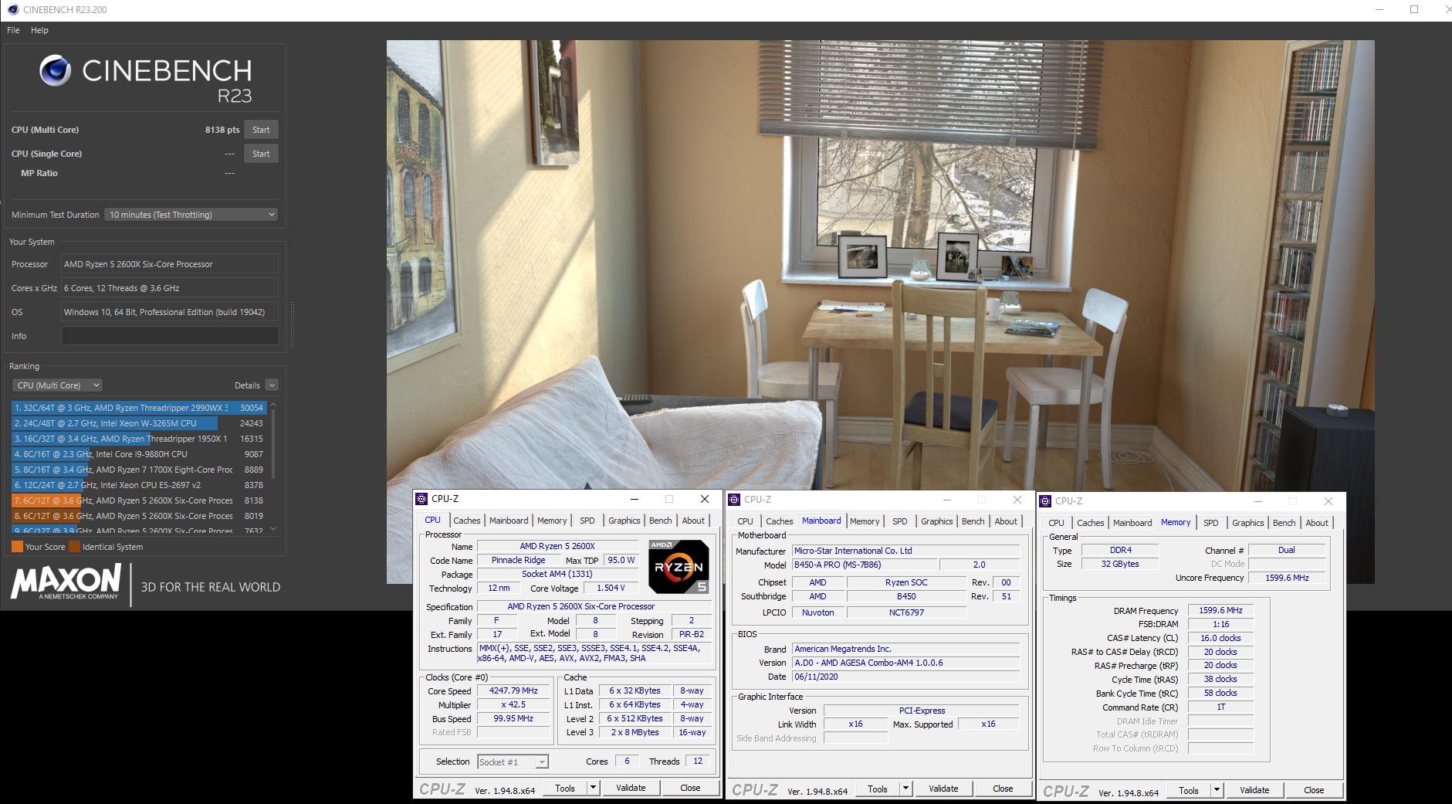Click the Ryzen 5 processor logo

point(679,566)
